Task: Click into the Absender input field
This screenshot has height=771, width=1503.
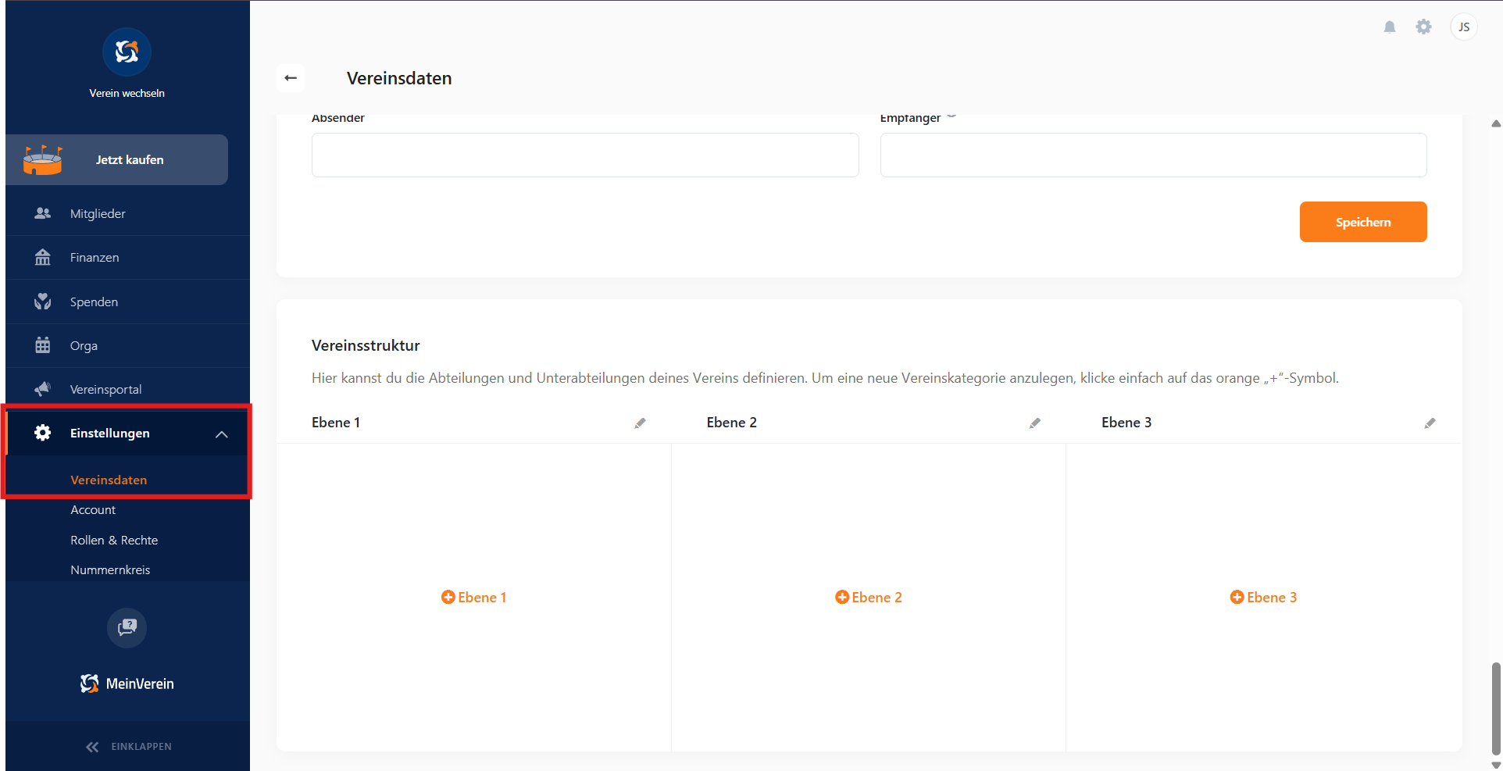Action: [584, 155]
